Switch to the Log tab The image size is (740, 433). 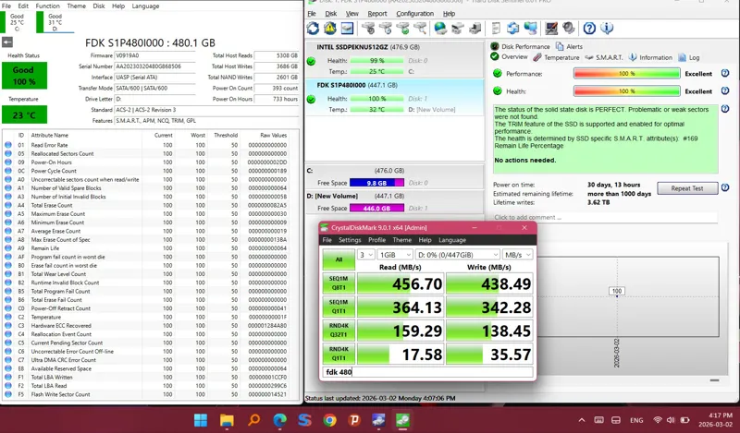(x=689, y=57)
